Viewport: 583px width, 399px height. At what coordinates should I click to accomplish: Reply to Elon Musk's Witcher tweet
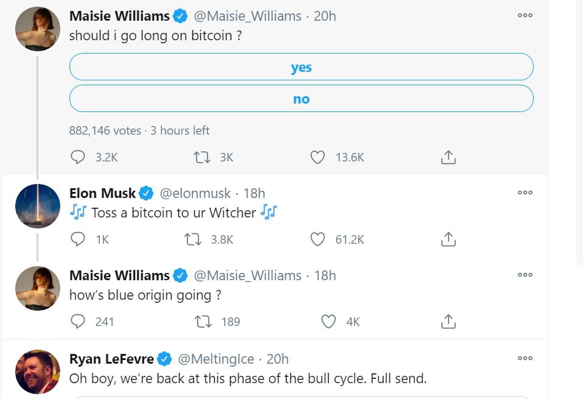tap(78, 239)
